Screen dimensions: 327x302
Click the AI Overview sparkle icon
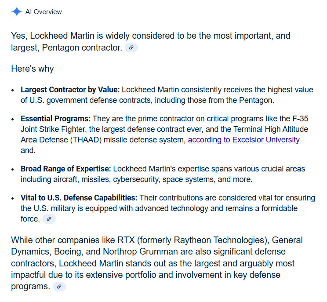(16, 12)
